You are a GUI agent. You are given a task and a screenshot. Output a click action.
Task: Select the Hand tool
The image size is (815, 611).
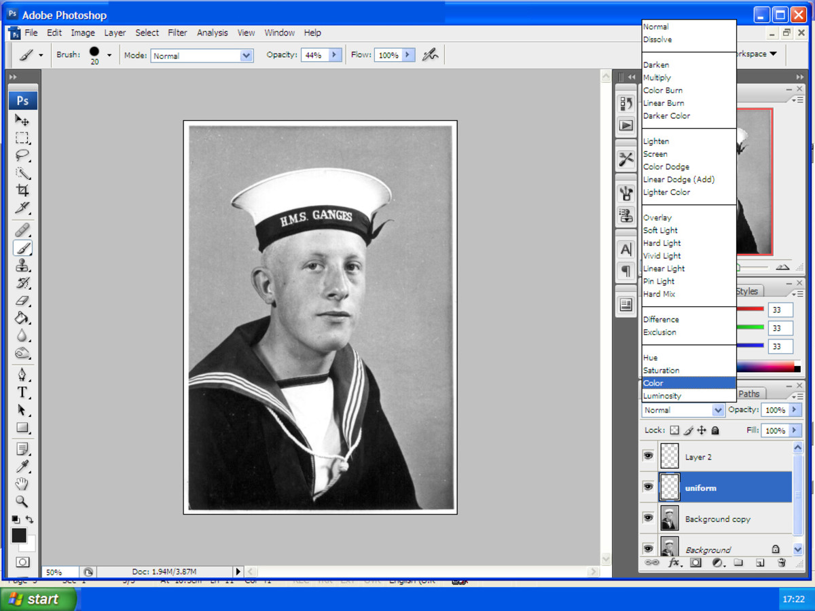pyautogui.click(x=22, y=483)
